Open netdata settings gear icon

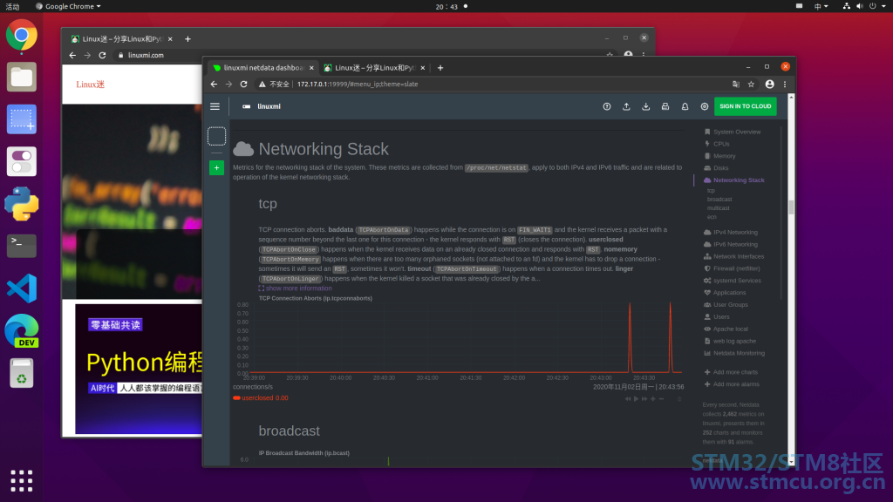[x=705, y=106]
